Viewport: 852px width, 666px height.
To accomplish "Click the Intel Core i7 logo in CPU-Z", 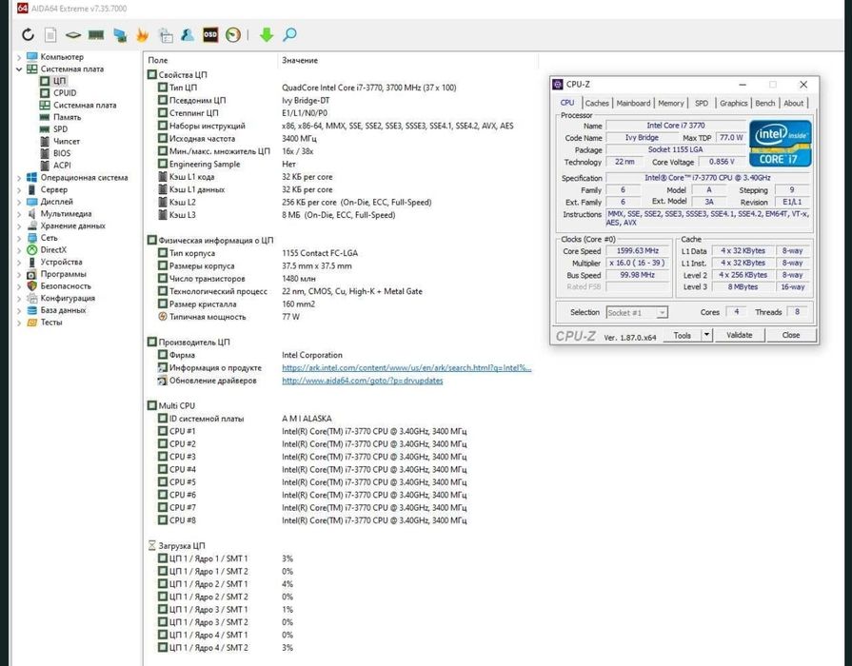I will tap(780, 143).
